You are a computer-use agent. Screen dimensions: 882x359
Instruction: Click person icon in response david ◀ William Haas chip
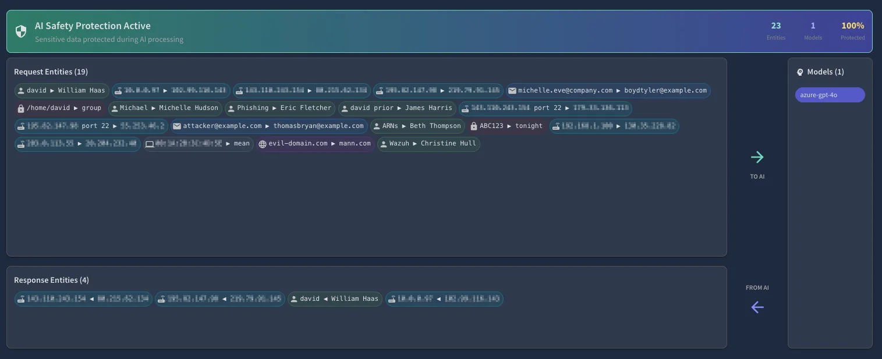(x=294, y=299)
